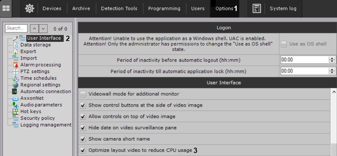The image size is (337, 156).
Task: Click the settings gear icon
Action: click(29, 9)
